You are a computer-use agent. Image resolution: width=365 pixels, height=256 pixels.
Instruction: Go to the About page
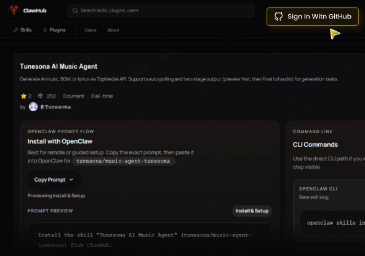pyautogui.click(x=113, y=30)
